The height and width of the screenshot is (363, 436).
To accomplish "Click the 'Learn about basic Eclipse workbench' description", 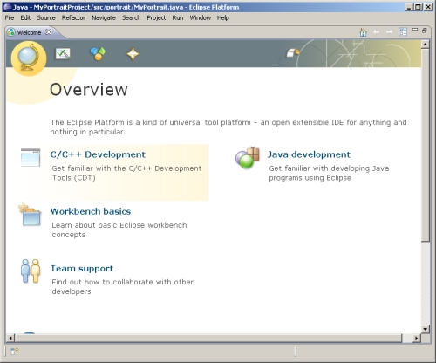I will tap(119, 229).
